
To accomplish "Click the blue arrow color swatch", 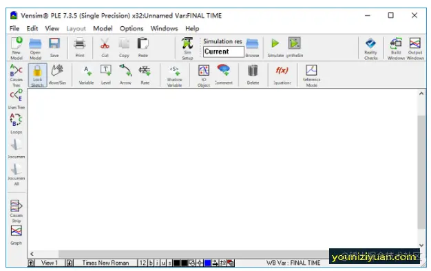I will (207, 263).
